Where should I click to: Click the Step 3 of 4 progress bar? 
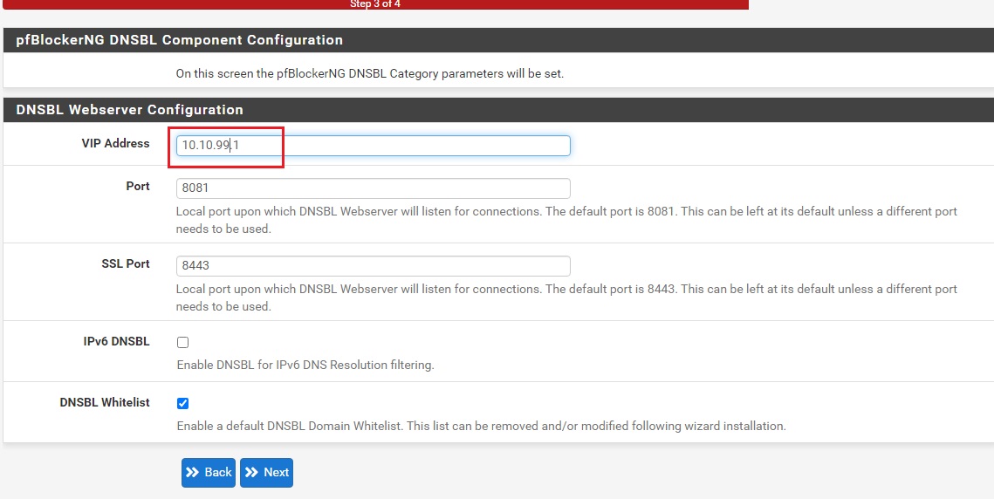tap(375, 4)
